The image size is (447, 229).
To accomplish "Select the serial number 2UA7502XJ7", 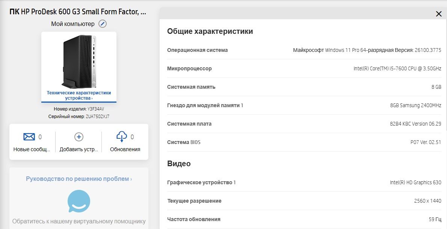I will [98, 117].
